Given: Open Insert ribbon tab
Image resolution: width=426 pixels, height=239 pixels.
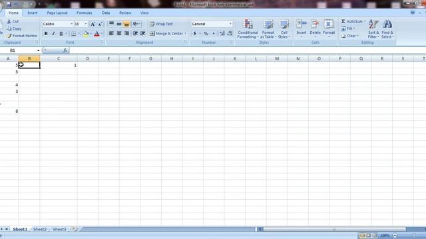Looking at the screenshot, I should pyautogui.click(x=33, y=13).
